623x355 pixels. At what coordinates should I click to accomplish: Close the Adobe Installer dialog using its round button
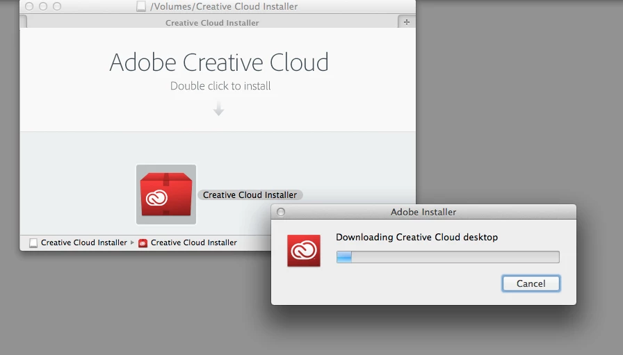pyautogui.click(x=281, y=212)
